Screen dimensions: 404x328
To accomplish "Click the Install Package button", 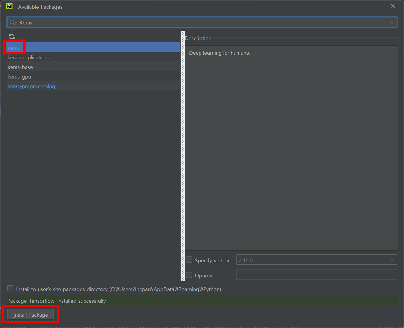I will [31, 315].
